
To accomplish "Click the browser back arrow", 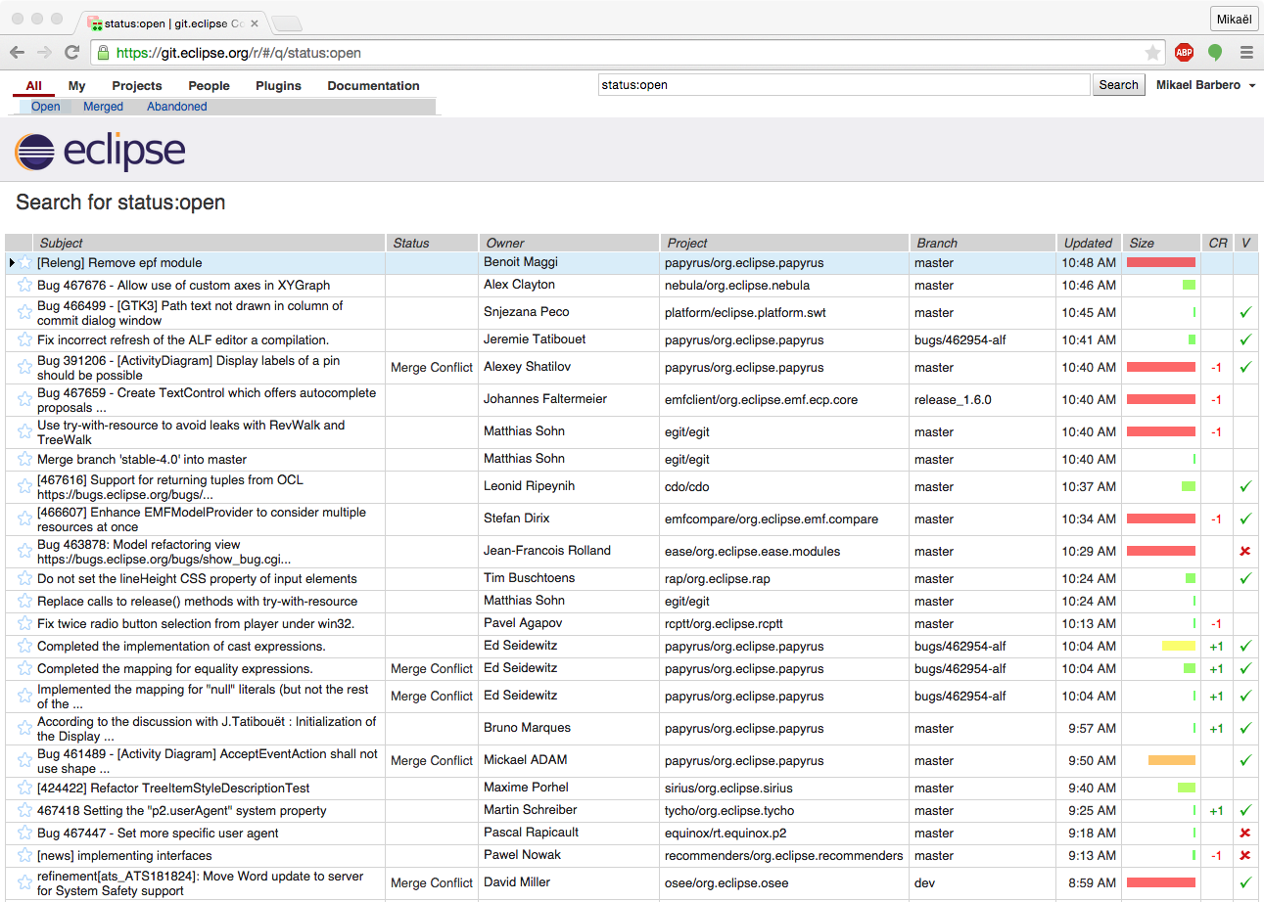I will click(x=17, y=52).
